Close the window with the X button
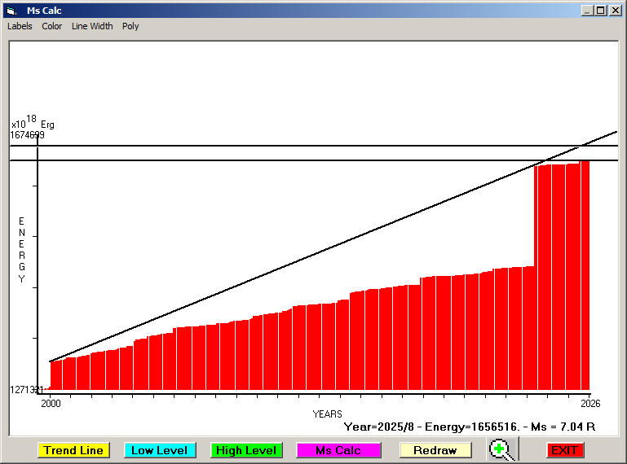This screenshot has width=627, height=464. click(x=615, y=11)
